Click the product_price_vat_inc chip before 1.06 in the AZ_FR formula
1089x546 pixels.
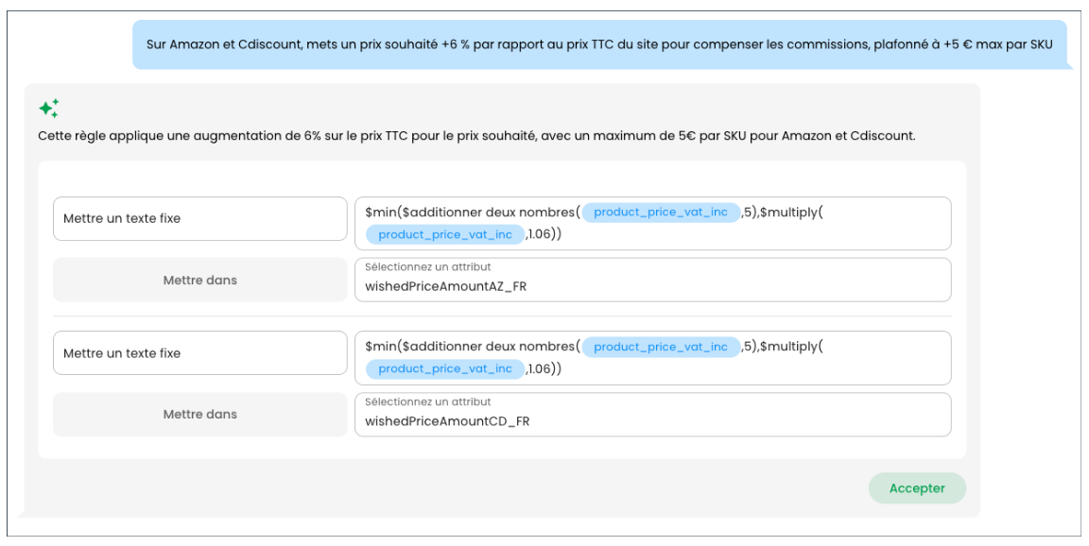click(445, 234)
